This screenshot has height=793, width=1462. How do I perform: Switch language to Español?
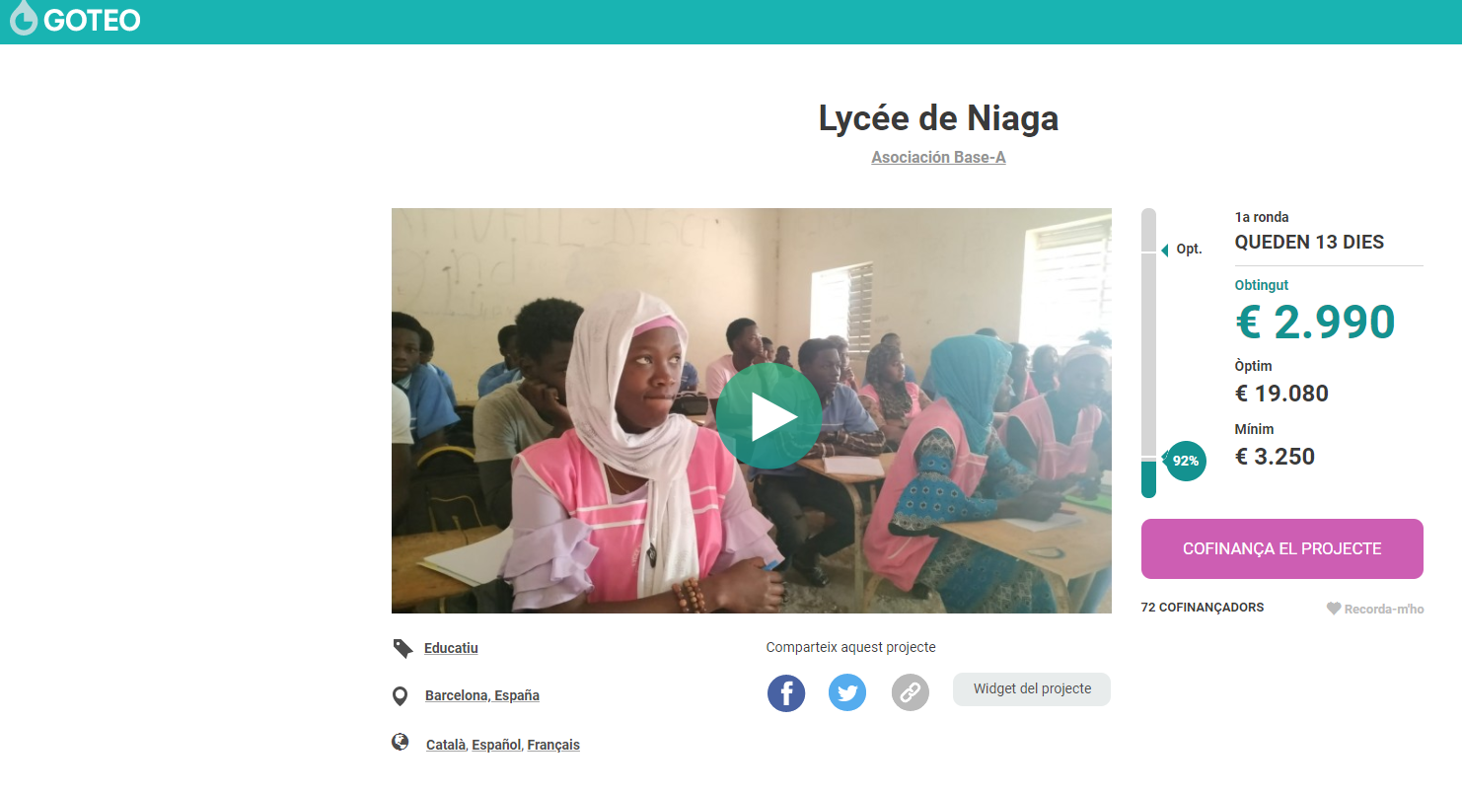click(495, 745)
